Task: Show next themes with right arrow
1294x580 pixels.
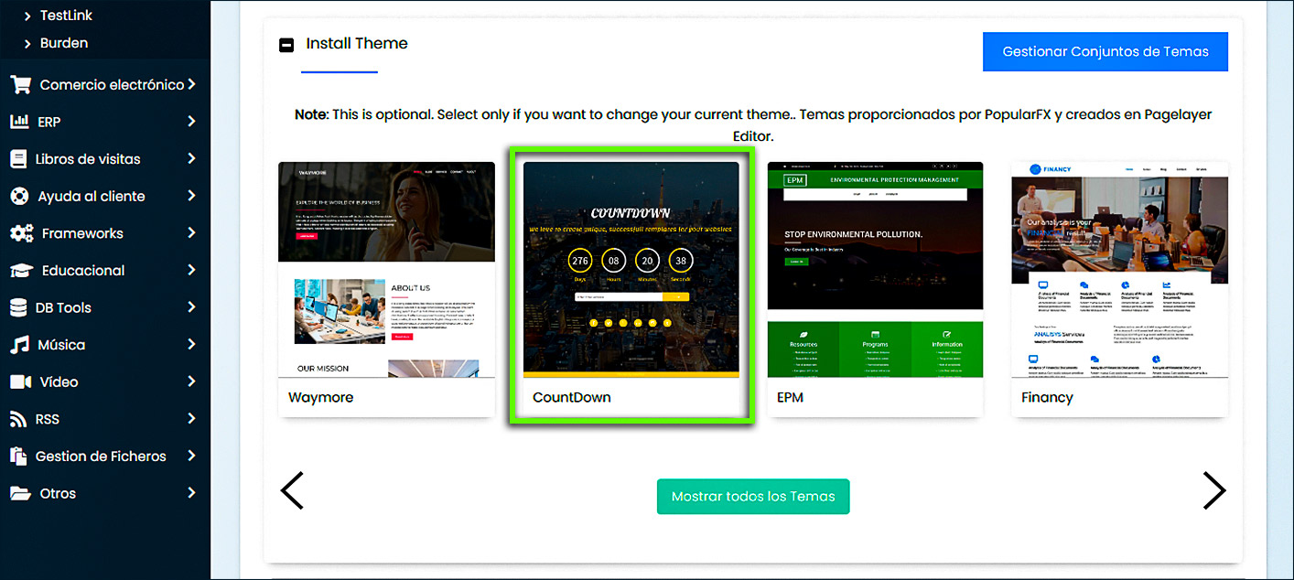Action: click(1213, 491)
